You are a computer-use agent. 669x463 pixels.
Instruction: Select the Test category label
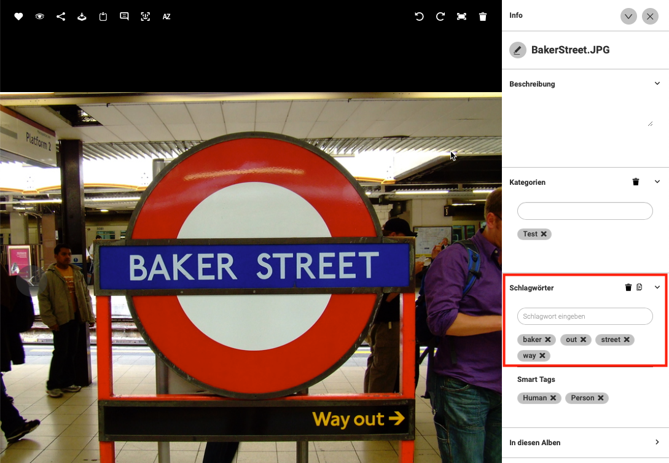click(530, 234)
